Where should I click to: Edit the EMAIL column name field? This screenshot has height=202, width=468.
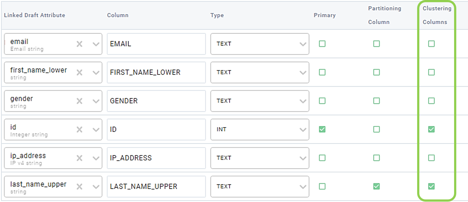pos(156,44)
